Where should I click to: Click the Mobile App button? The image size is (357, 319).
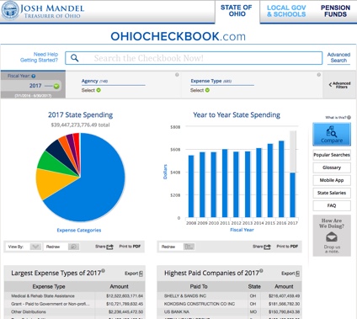tap(332, 180)
